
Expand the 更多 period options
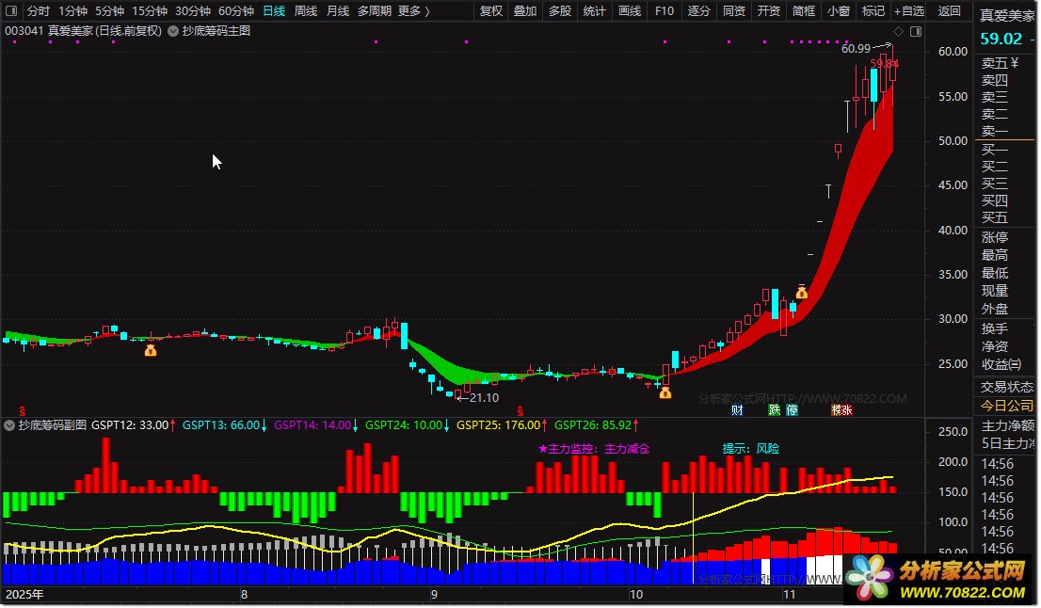(413, 11)
